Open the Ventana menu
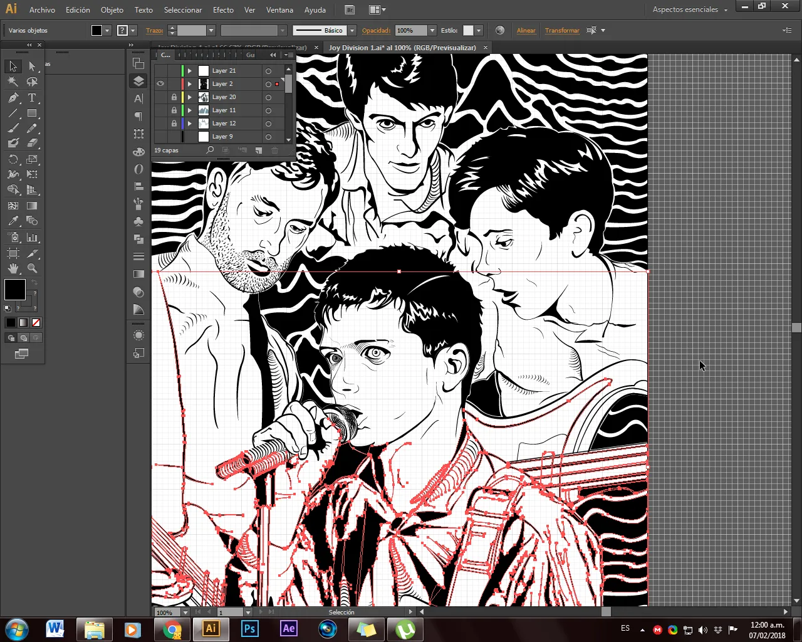 [279, 9]
